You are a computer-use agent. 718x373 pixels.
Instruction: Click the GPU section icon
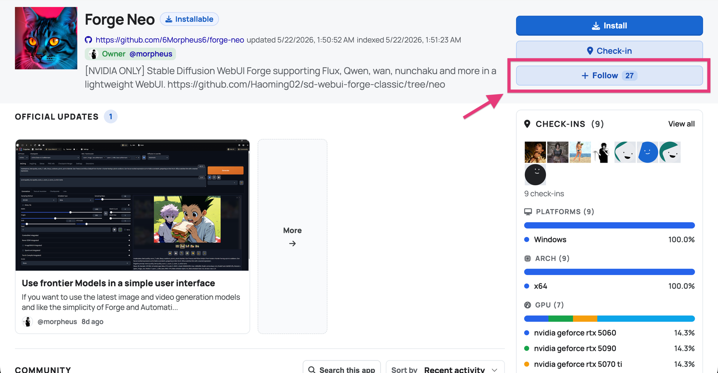click(528, 305)
